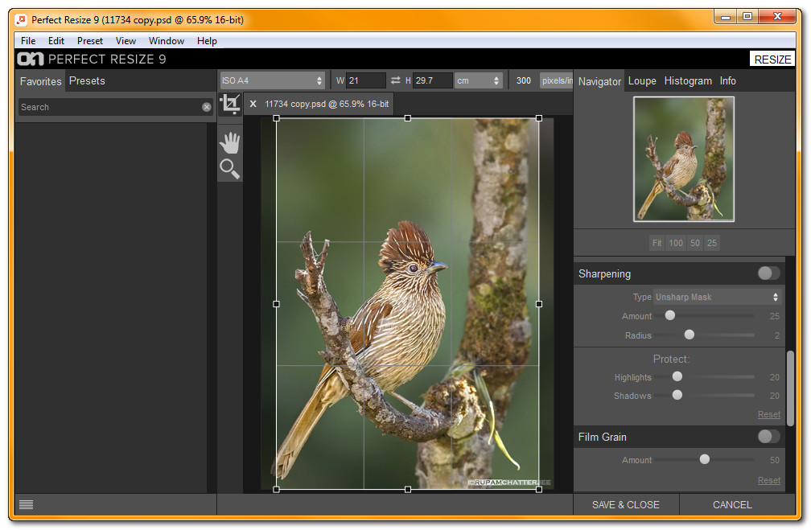
Task: Open the cm units dropdown
Action: point(478,80)
